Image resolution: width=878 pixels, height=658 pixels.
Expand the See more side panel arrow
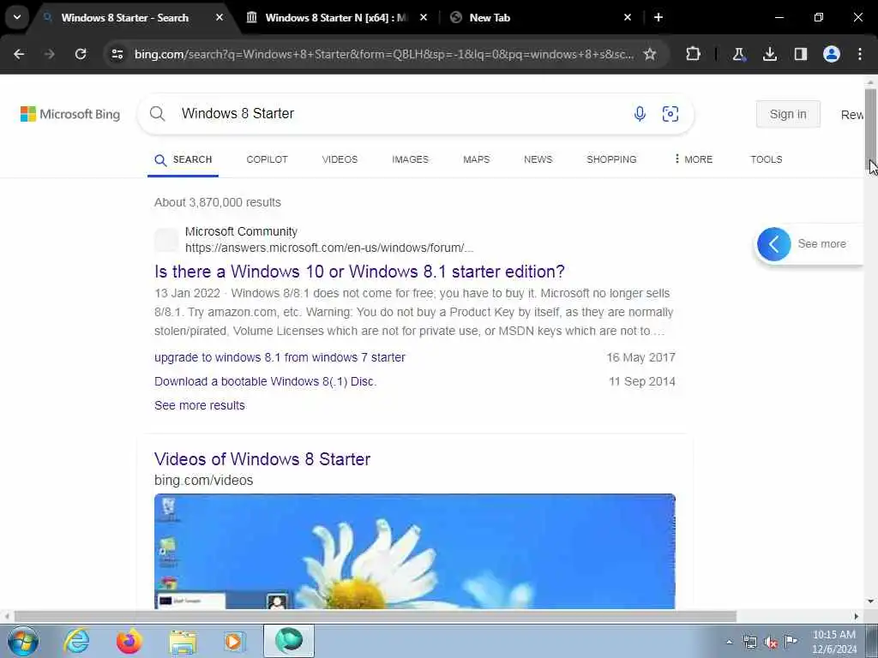click(774, 244)
